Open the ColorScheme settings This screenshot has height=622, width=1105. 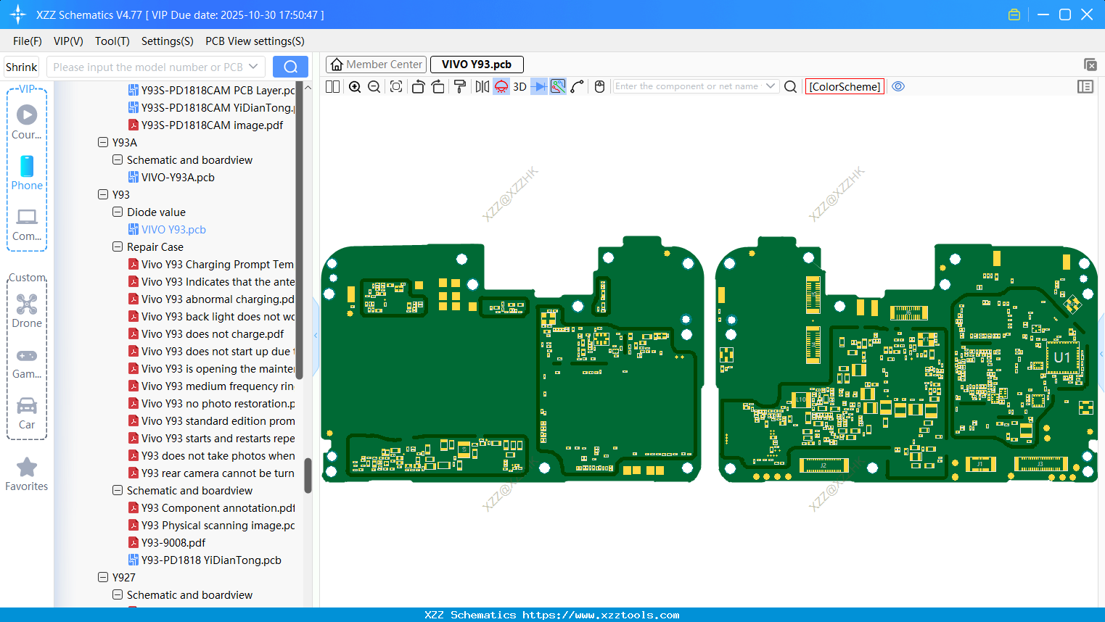(845, 86)
